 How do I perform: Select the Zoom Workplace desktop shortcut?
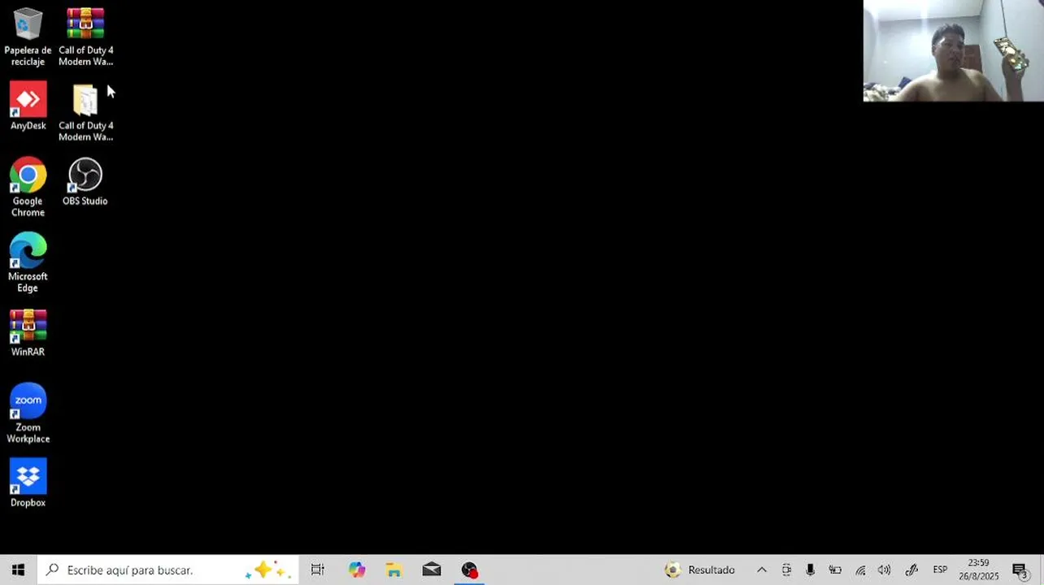pos(28,414)
